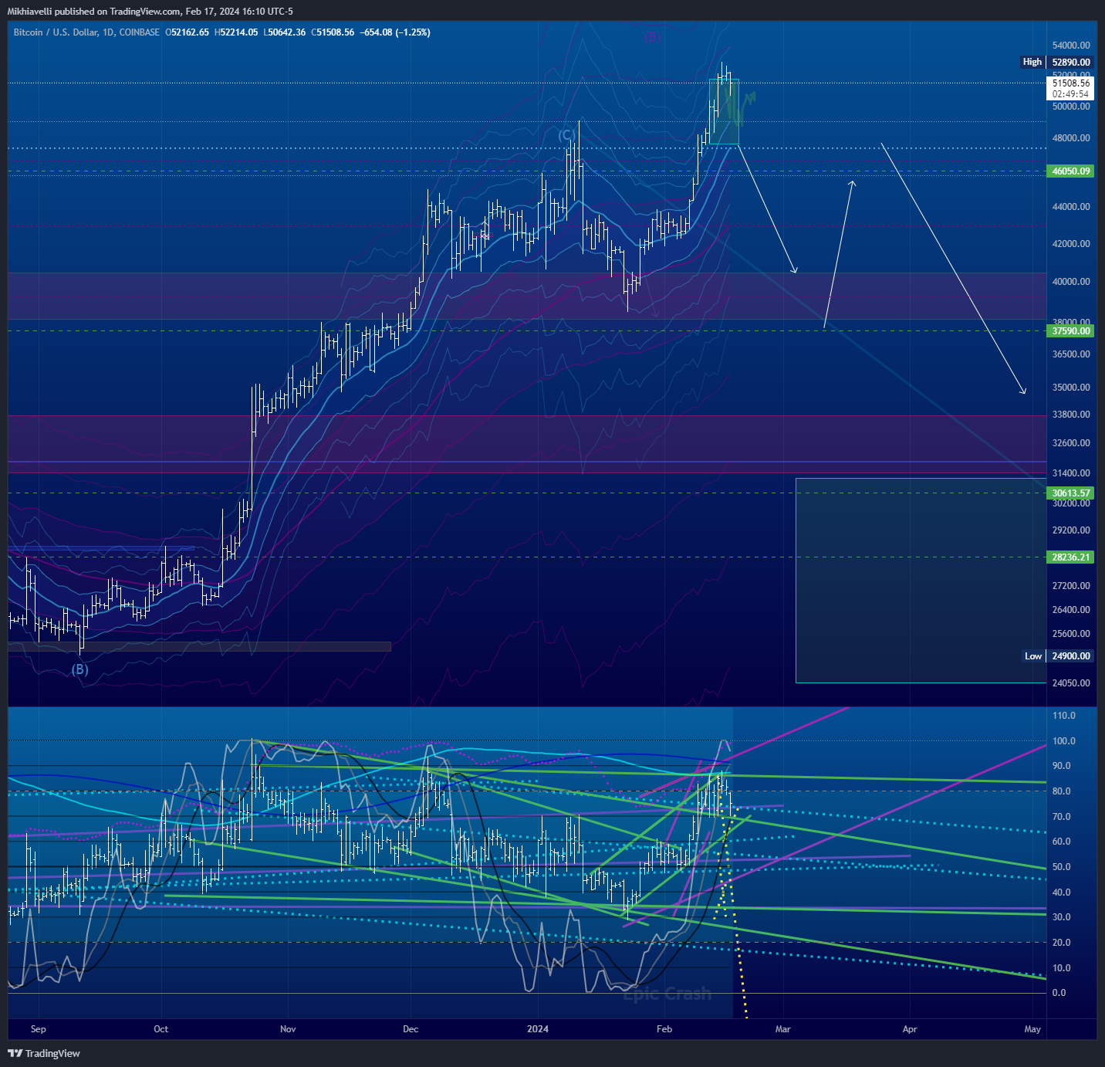Click the 2024 label on time axis
This screenshot has width=1105, height=1067.
[538, 1029]
